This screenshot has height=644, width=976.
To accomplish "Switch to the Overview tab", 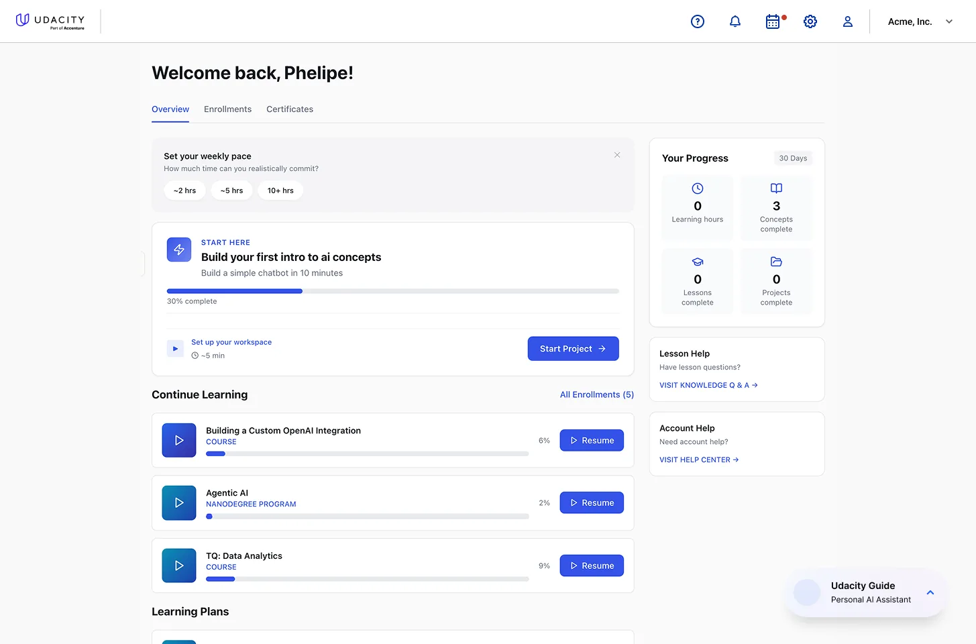I will [170, 109].
